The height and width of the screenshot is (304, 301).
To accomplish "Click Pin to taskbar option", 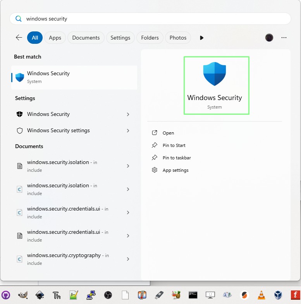I will [177, 158].
